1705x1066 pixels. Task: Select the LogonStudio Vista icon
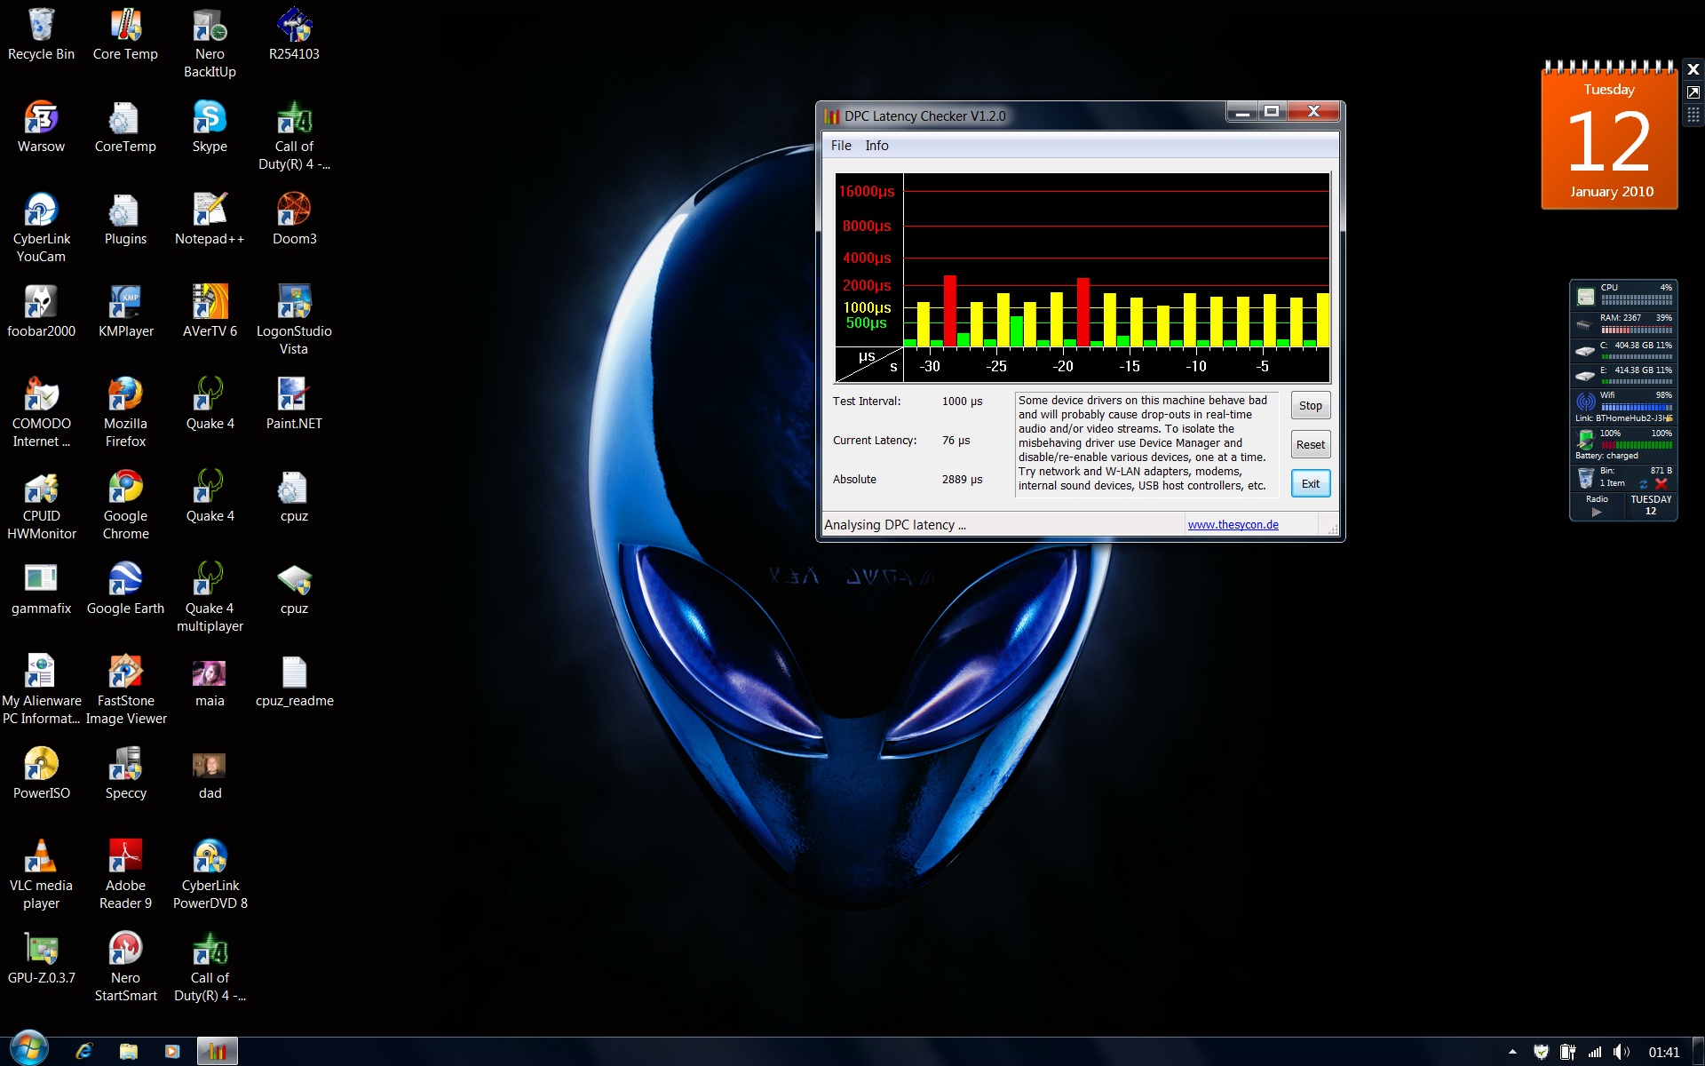pyautogui.click(x=294, y=322)
